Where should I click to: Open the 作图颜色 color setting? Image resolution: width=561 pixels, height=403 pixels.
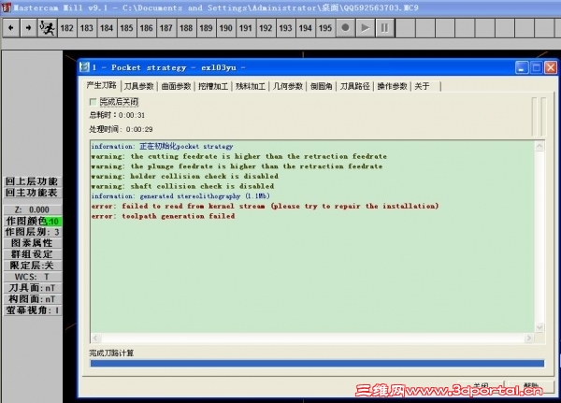(32, 221)
